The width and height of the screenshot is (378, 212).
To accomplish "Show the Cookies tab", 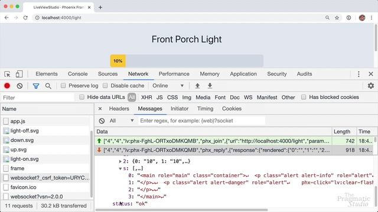I will coord(232,108).
